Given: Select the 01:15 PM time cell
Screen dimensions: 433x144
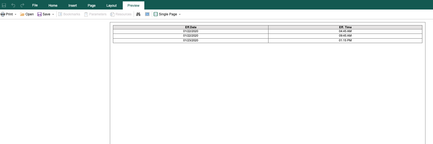Looking at the screenshot, I should coord(345,41).
